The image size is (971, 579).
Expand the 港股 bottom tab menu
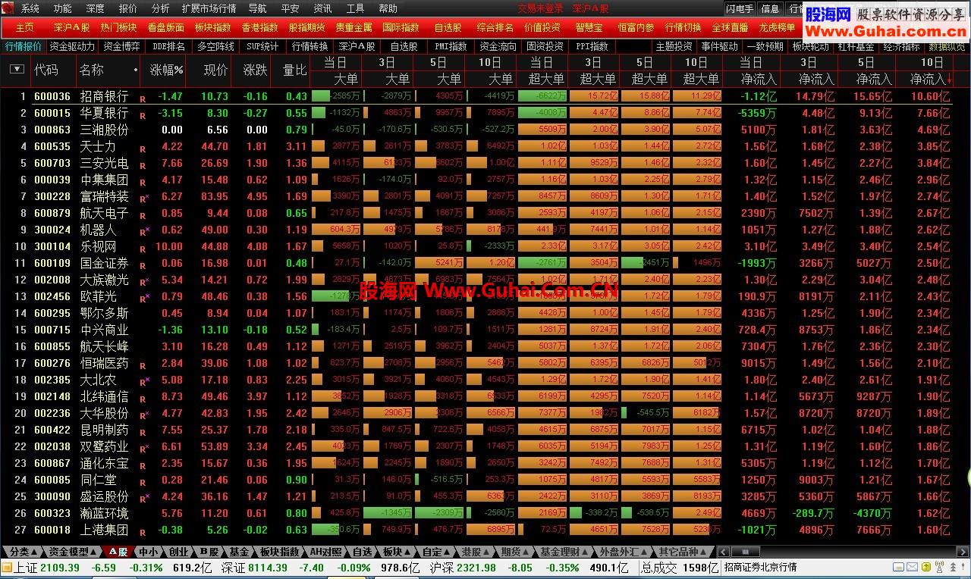click(475, 552)
